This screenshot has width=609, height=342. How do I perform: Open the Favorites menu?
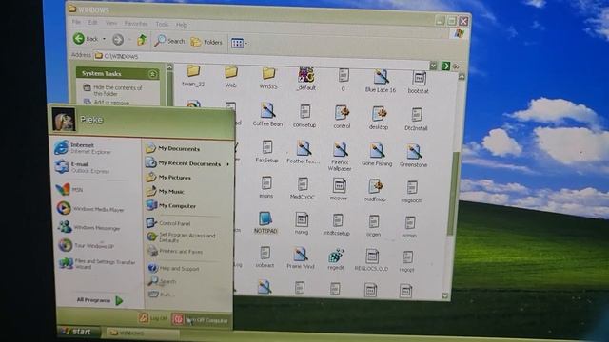point(136,24)
